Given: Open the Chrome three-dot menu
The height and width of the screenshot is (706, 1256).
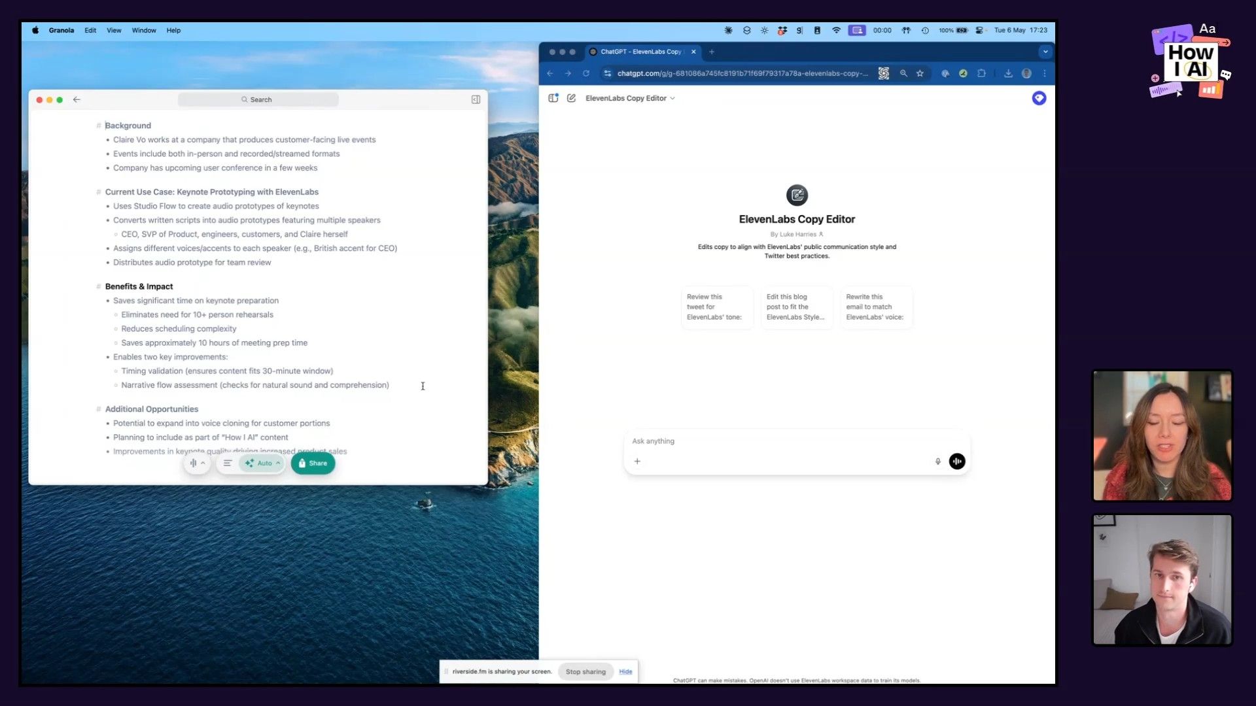Looking at the screenshot, I should click(x=1044, y=73).
